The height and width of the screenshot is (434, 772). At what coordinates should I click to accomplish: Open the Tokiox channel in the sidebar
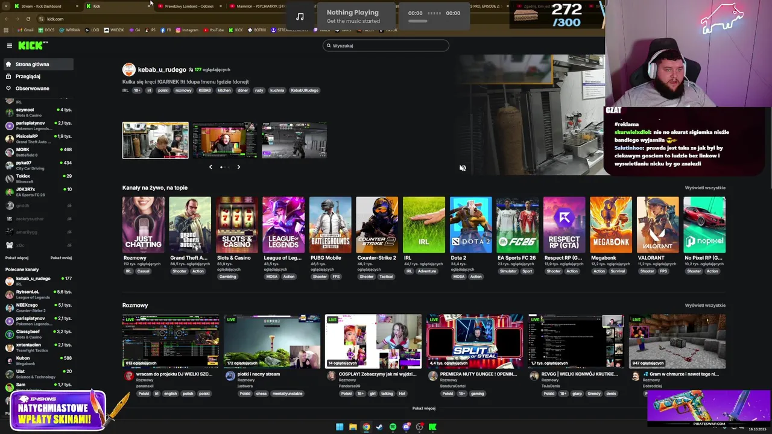pos(37,178)
